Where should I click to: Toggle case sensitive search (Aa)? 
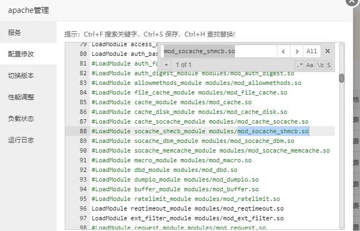point(310,65)
